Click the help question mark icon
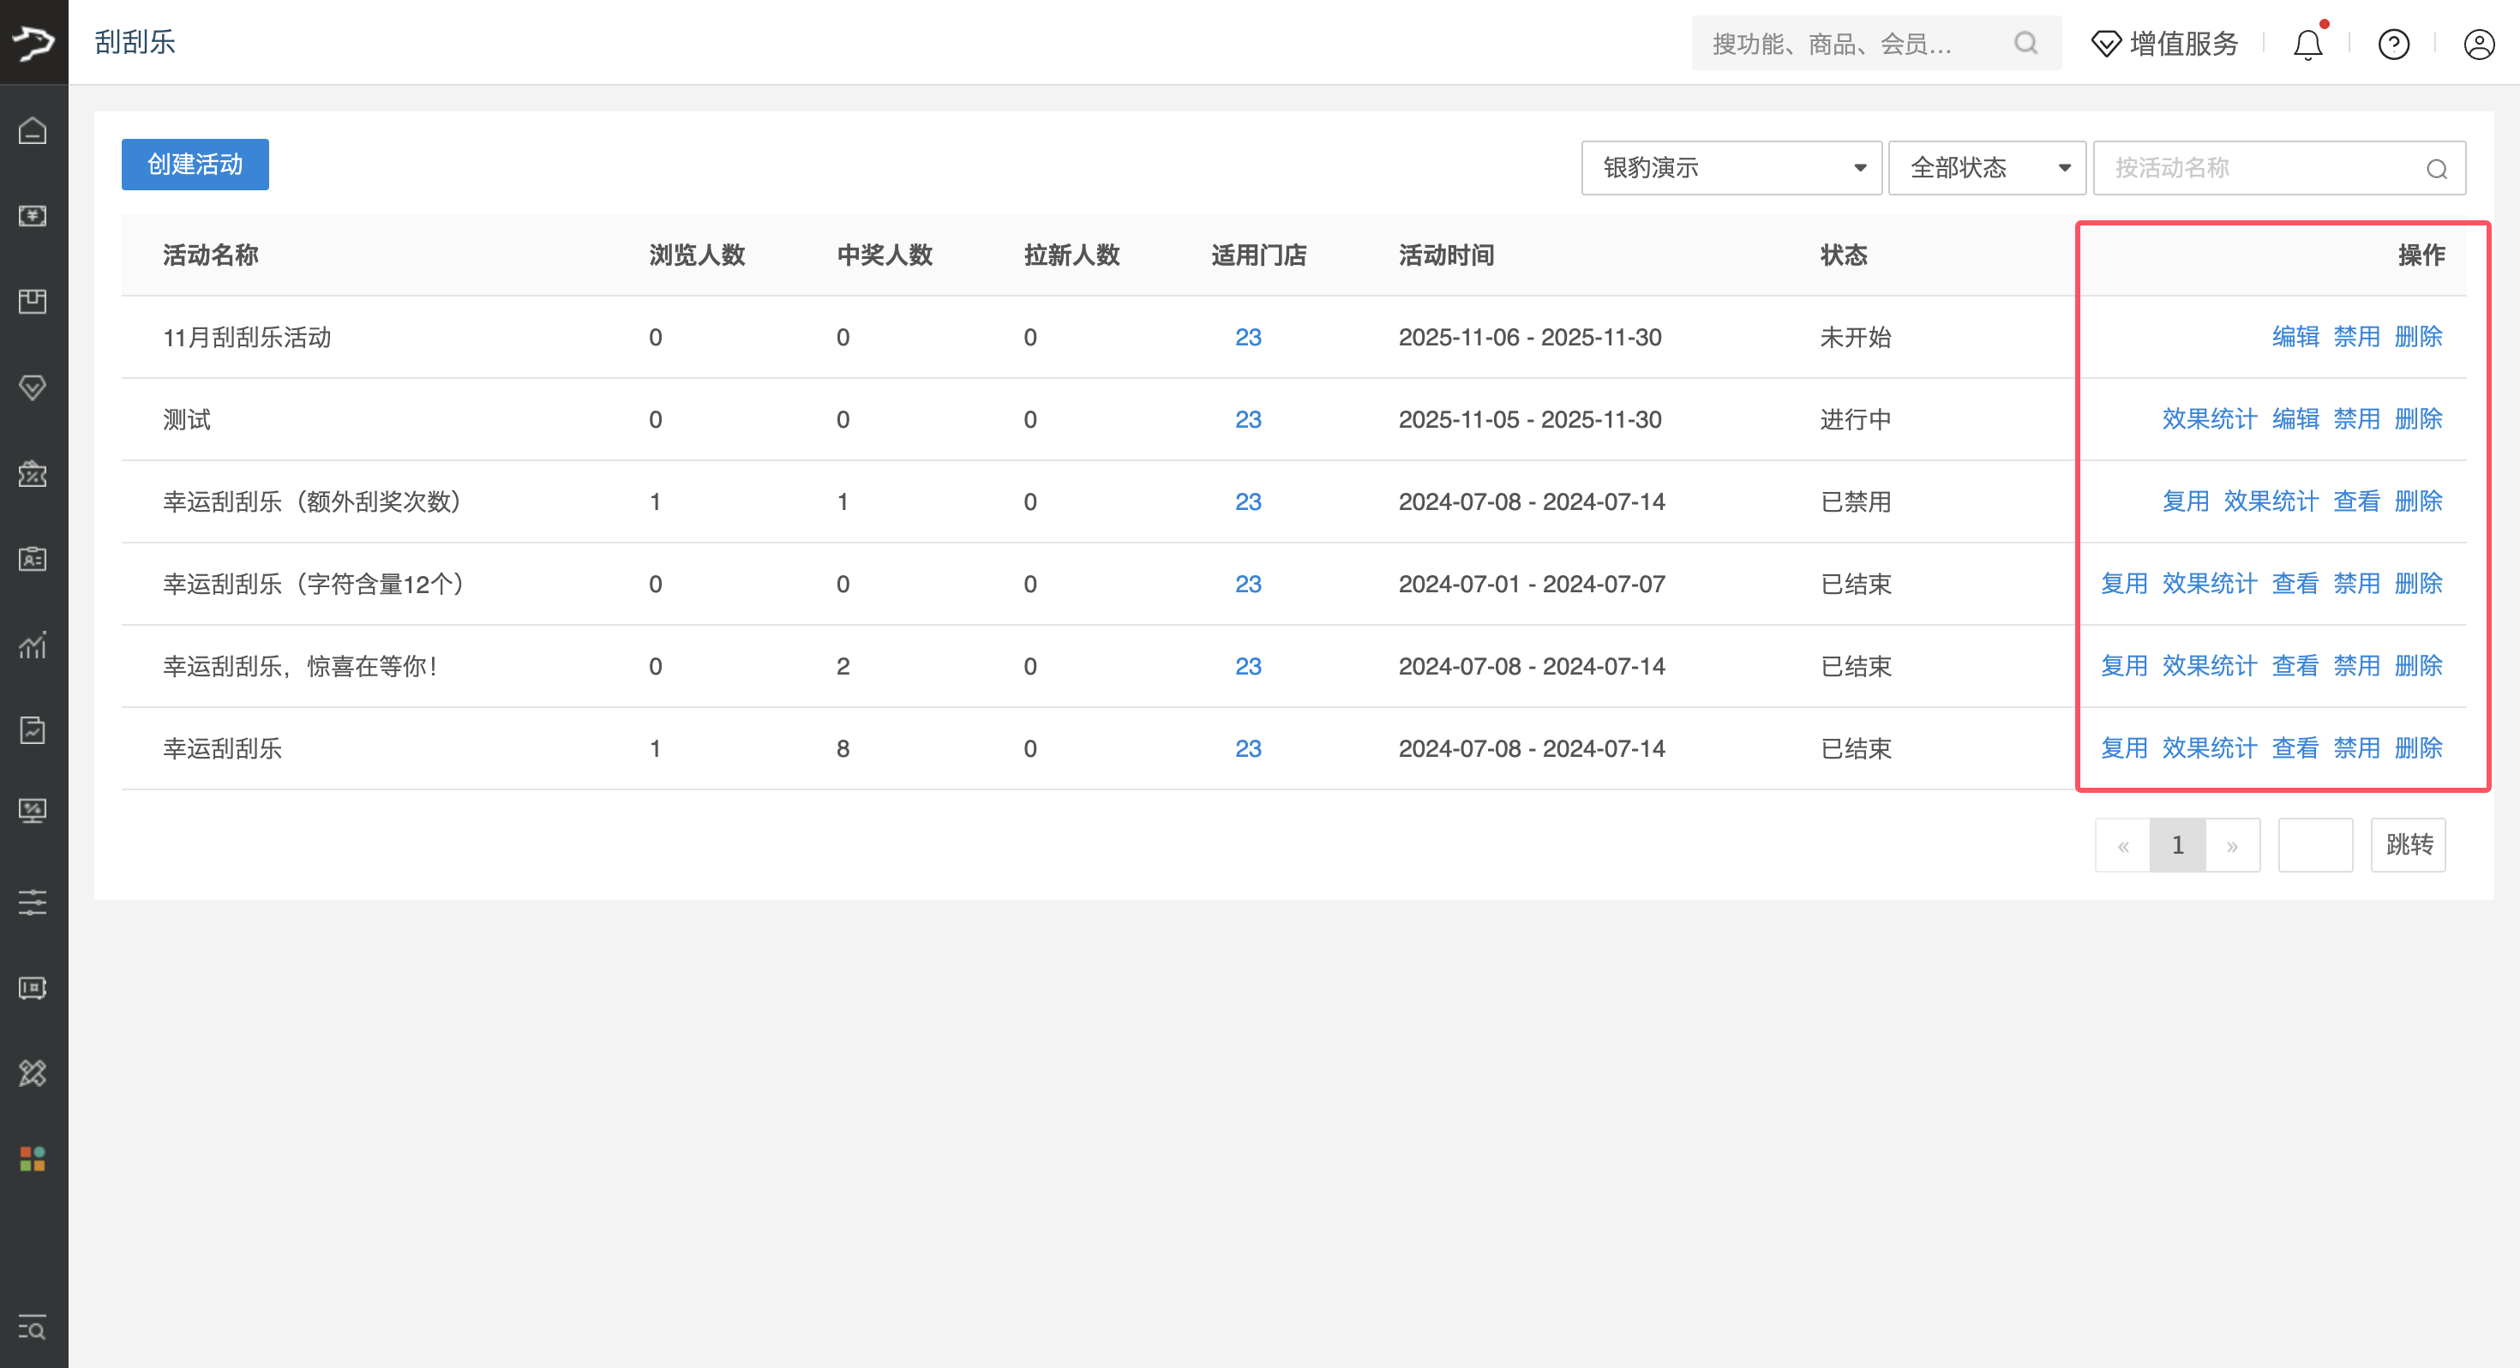Image resolution: width=2520 pixels, height=1368 pixels. [x=2393, y=44]
